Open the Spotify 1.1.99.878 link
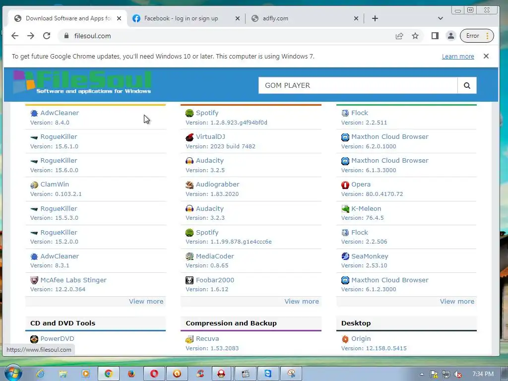Viewport: 508px width, 381px height. coord(207,232)
